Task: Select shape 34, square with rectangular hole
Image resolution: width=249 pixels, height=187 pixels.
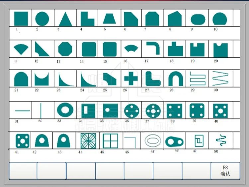Action: pos(88,111)
